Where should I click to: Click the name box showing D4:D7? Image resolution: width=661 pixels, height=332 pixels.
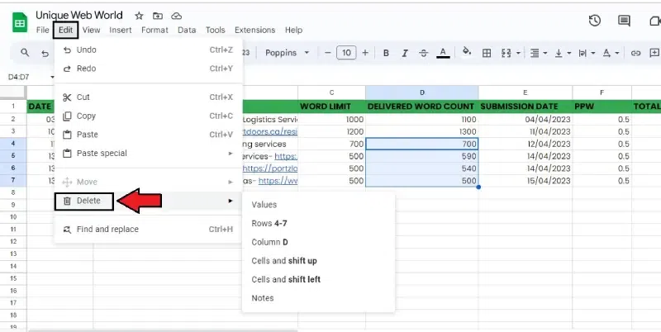(19, 77)
